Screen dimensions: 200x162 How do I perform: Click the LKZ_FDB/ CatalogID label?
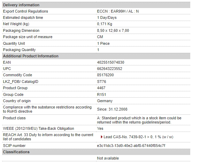(x=21, y=82)
